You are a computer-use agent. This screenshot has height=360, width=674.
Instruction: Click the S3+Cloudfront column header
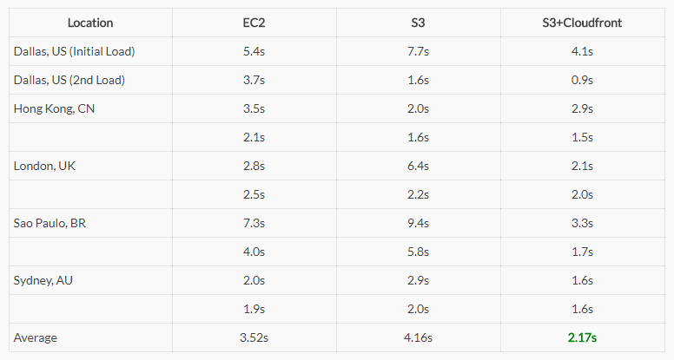tap(582, 23)
